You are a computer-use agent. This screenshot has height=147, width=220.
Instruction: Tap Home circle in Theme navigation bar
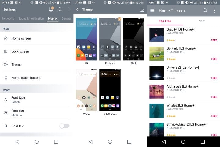click(110, 142)
